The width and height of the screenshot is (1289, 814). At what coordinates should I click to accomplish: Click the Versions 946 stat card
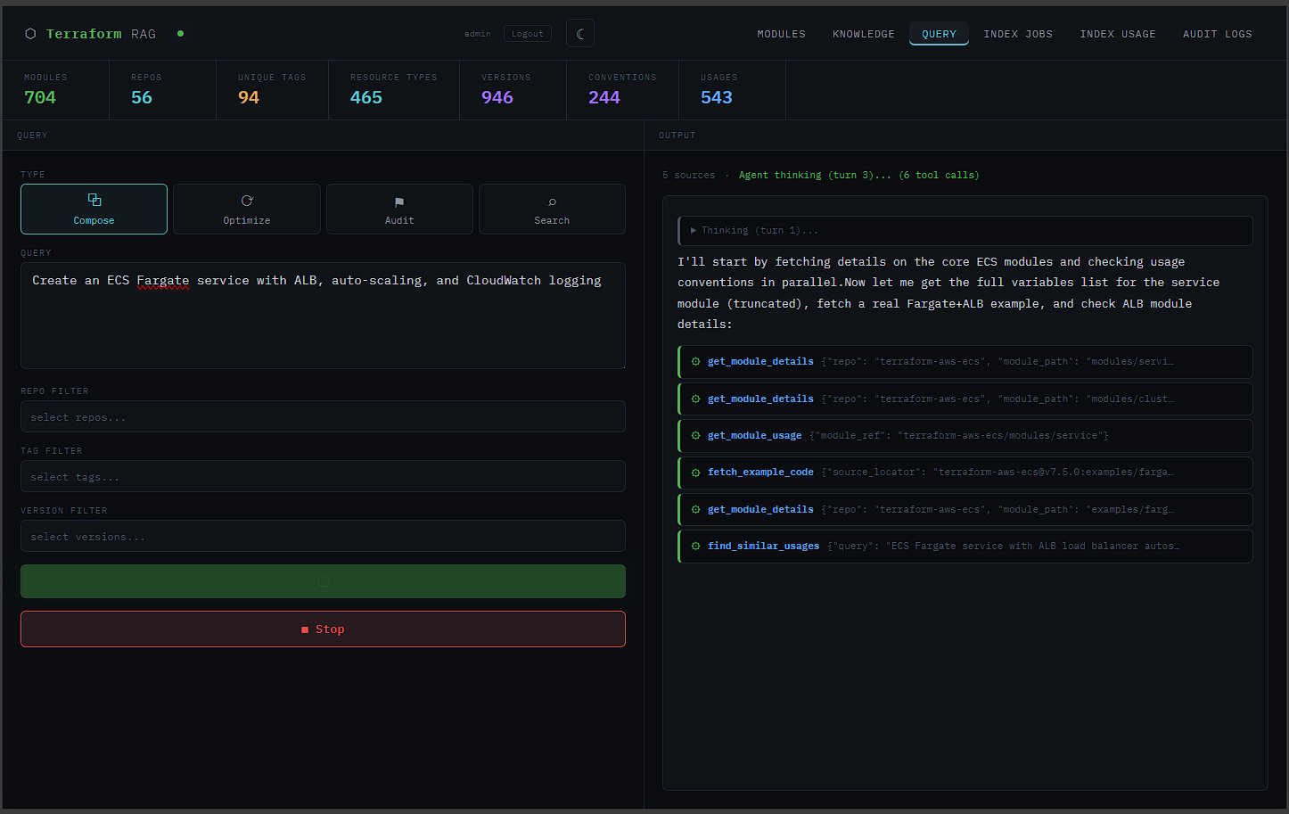tap(513, 90)
